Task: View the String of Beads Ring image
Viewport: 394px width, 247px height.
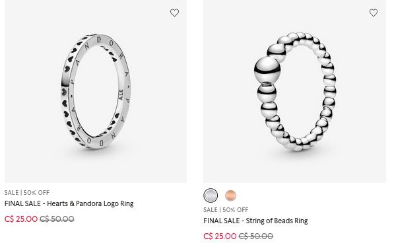Action: [x=295, y=91]
